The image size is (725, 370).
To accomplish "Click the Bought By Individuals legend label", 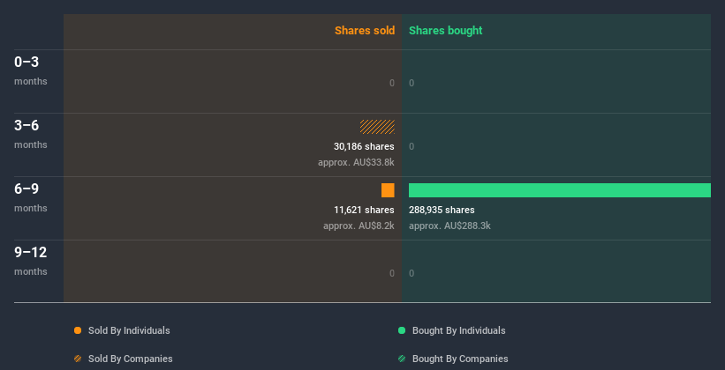I will (x=458, y=330).
